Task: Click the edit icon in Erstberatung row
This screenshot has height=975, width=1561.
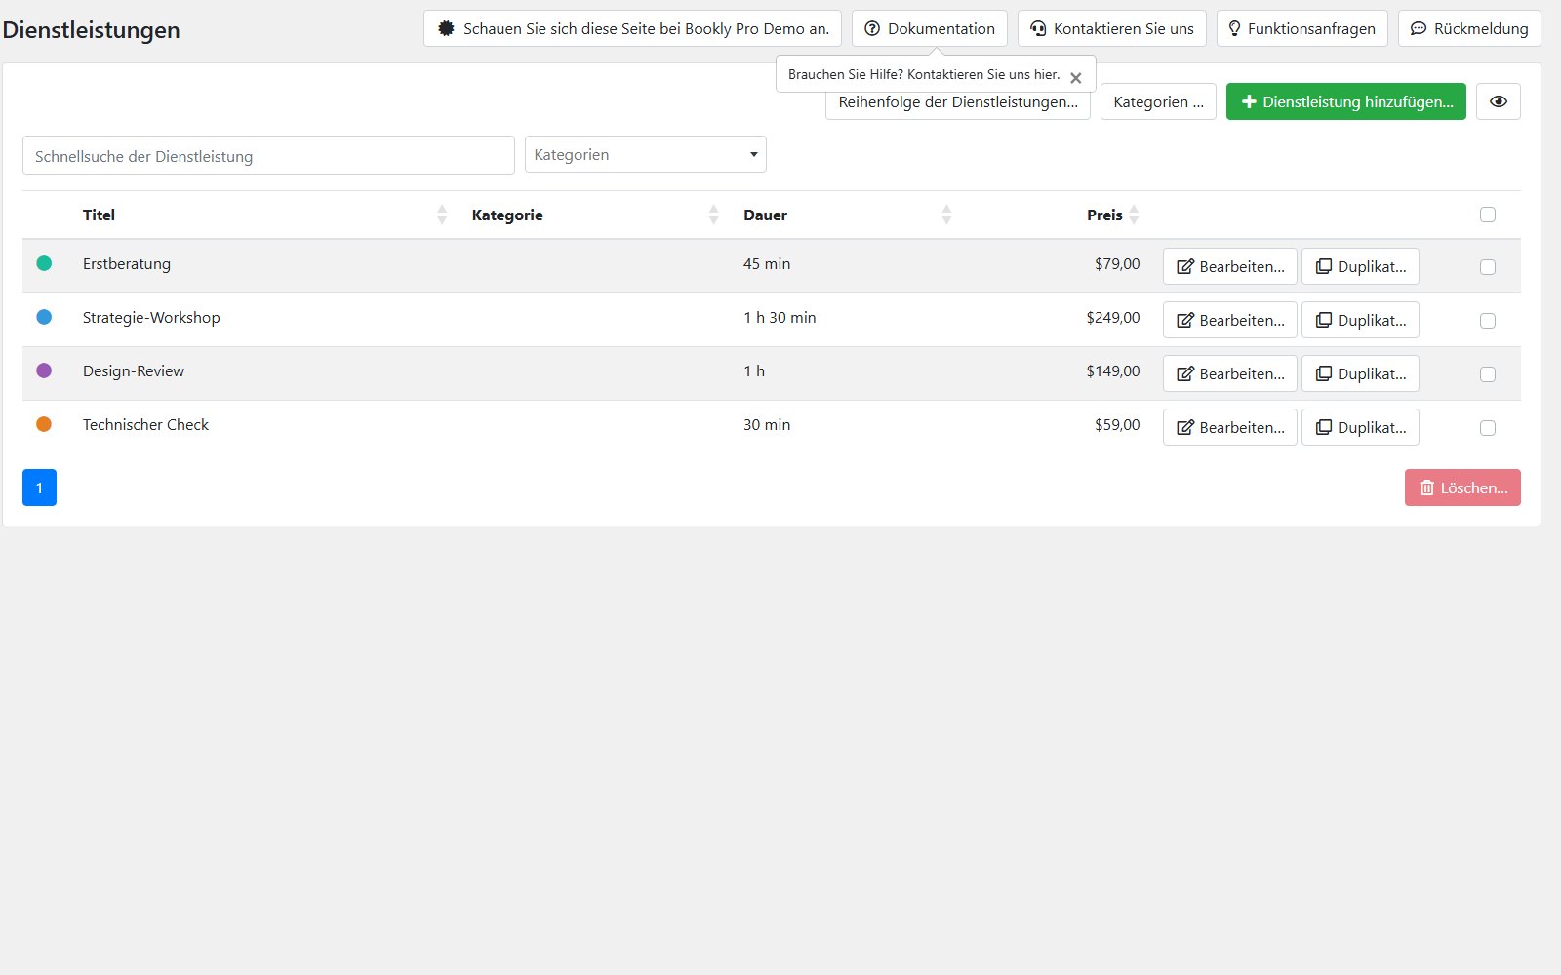Action: tap(1184, 267)
